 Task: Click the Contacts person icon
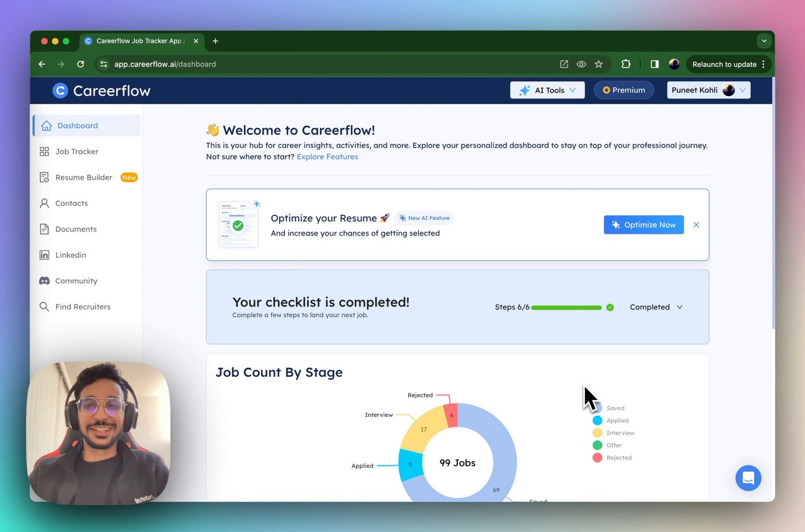coord(44,204)
